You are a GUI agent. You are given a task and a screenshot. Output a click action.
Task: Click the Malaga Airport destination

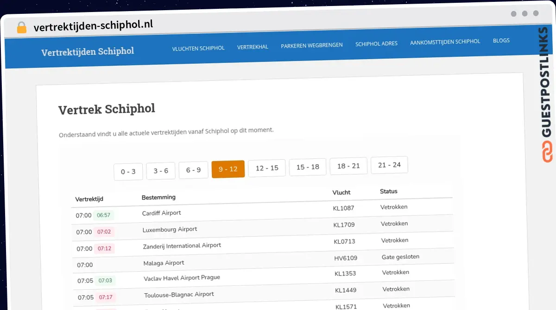click(164, 263)
